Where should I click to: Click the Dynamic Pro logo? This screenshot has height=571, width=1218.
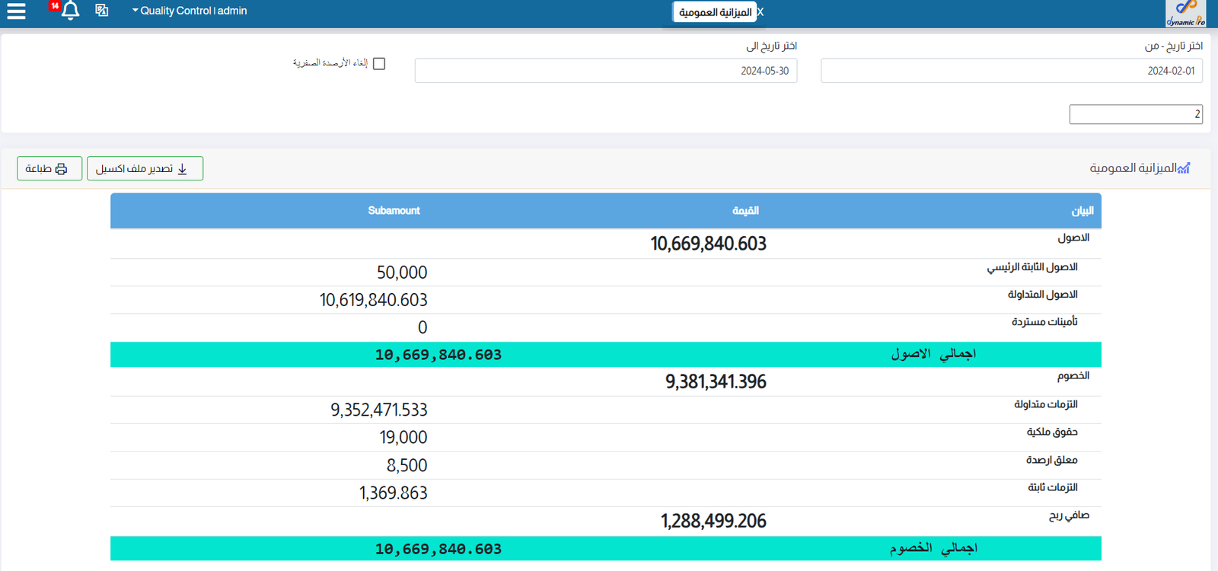1185,14
